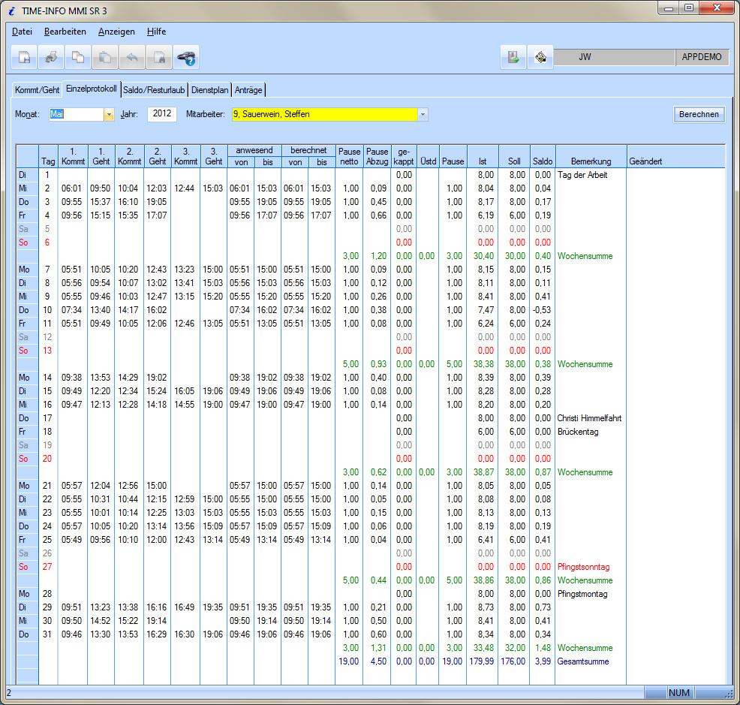Click the greyed-out paste clipboard icon
The image size is (740, 705).
pyautogui.click(x=105, y=58)
